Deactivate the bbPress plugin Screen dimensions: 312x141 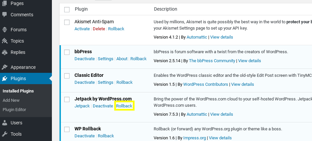[x=84, y=59]
